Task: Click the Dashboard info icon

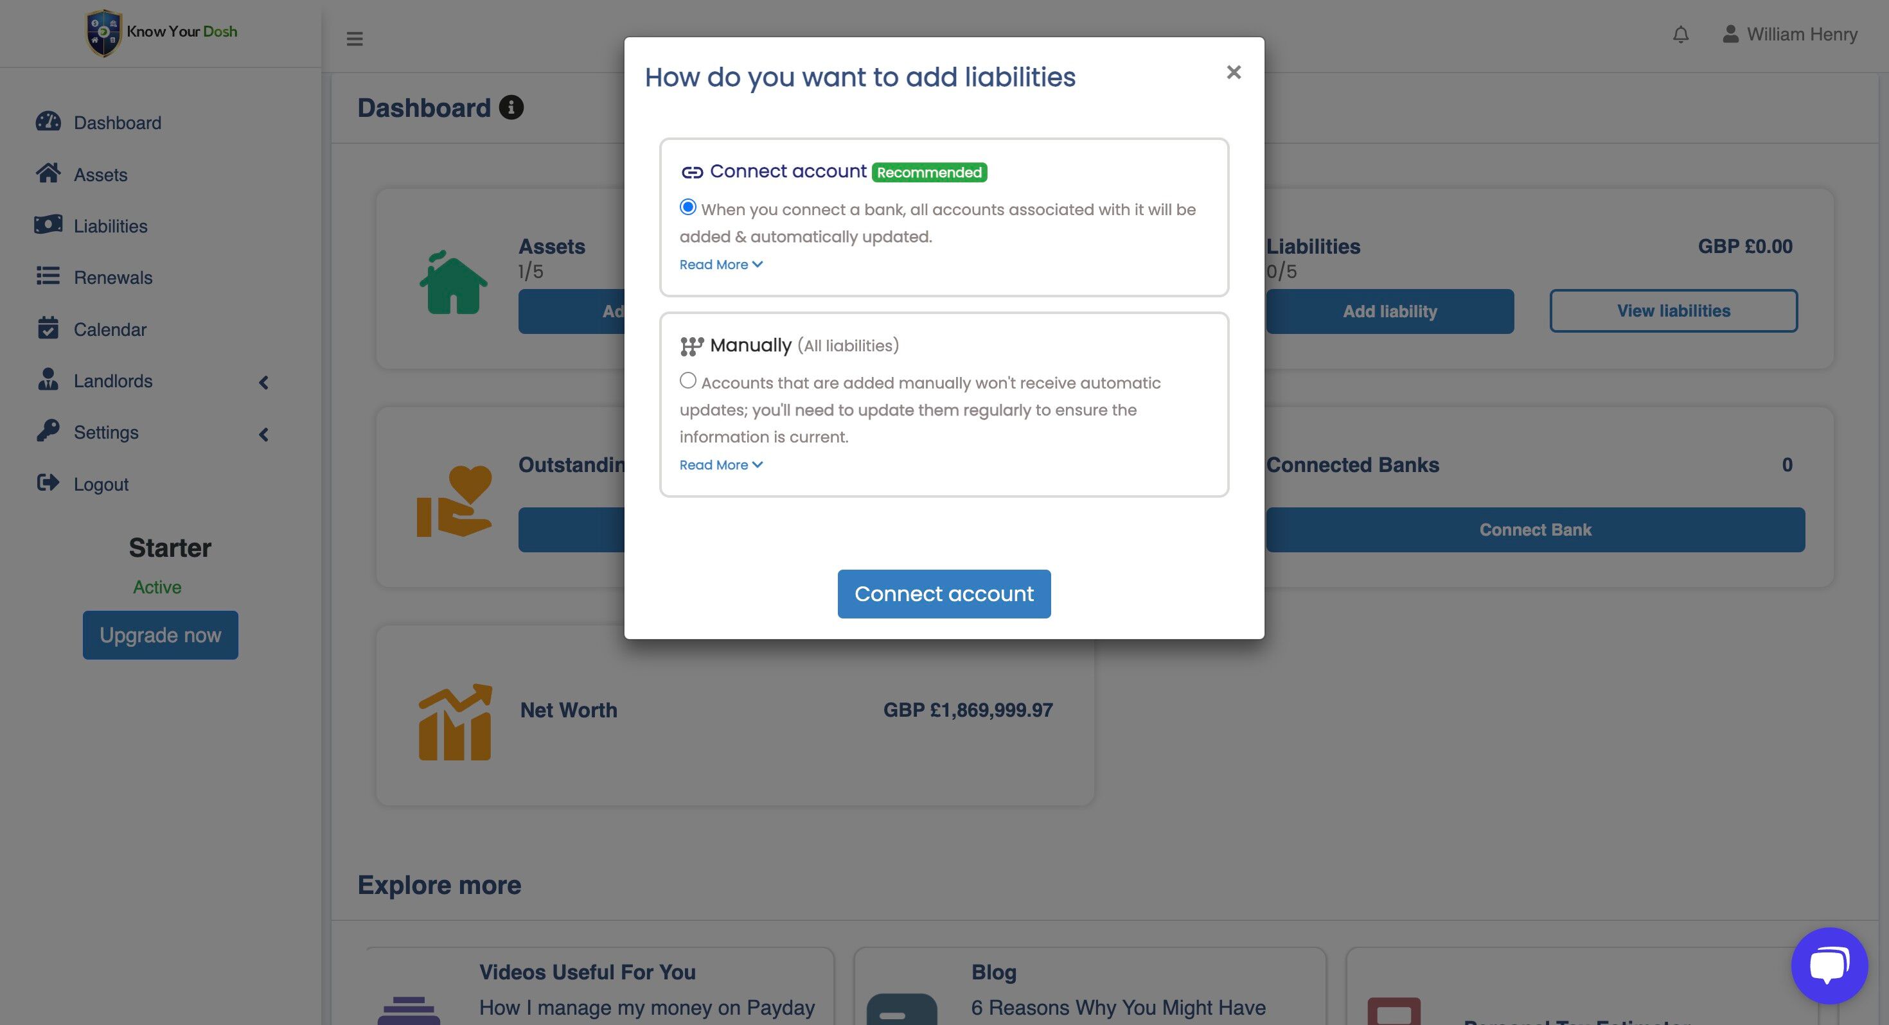Action: point(511,108)
